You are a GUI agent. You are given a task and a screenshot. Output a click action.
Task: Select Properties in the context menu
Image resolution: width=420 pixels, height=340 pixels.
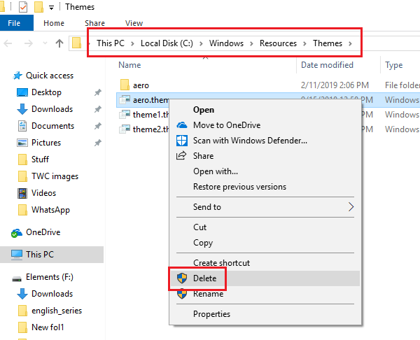pyautogui.click(x=212, y=314)
